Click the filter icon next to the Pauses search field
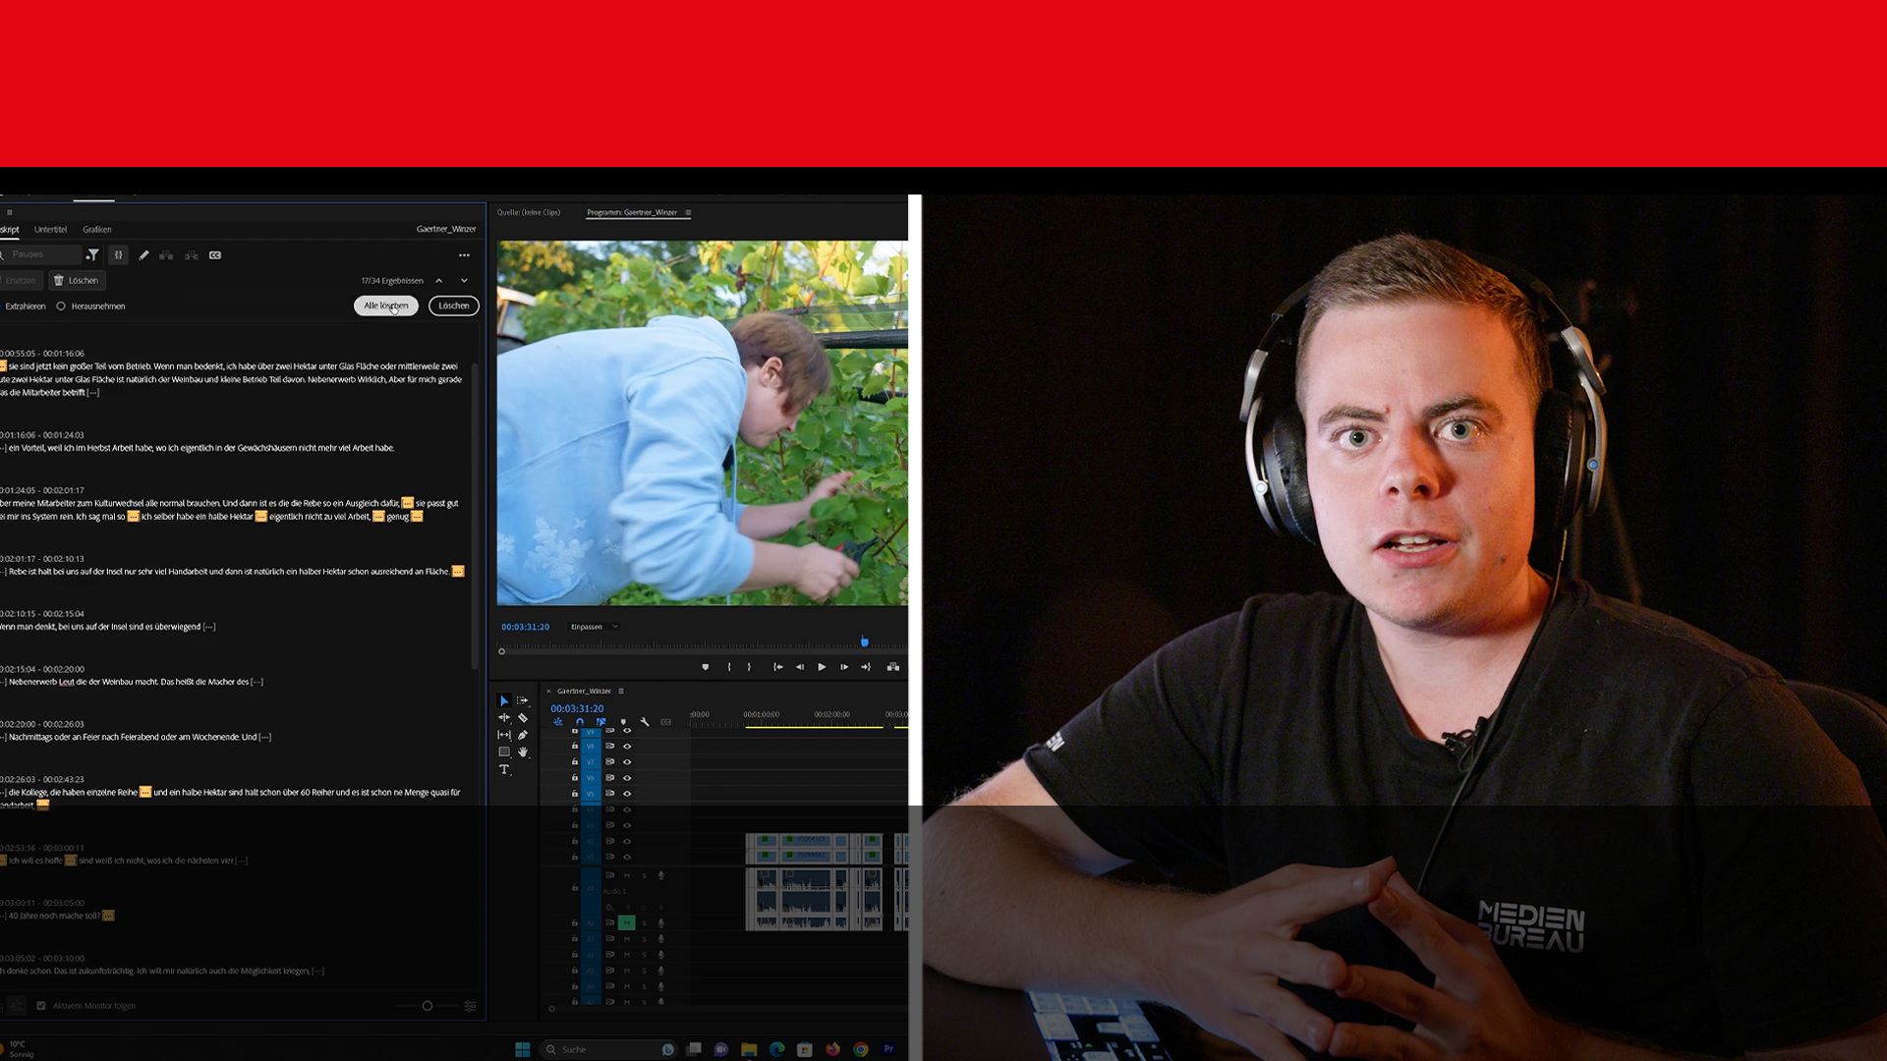The width and height of the screenshot is (1887, 1061). 93,255
